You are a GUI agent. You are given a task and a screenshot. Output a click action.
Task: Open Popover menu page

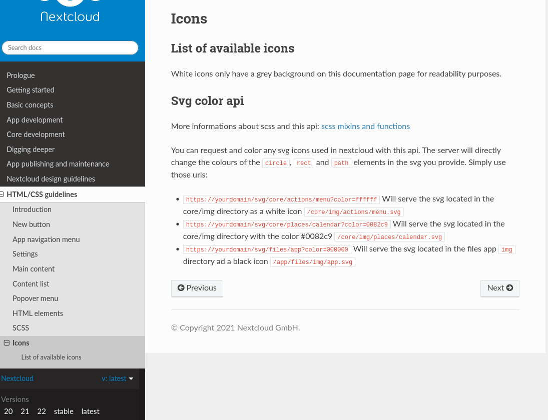pyautogui.click(x=36, y=298)
